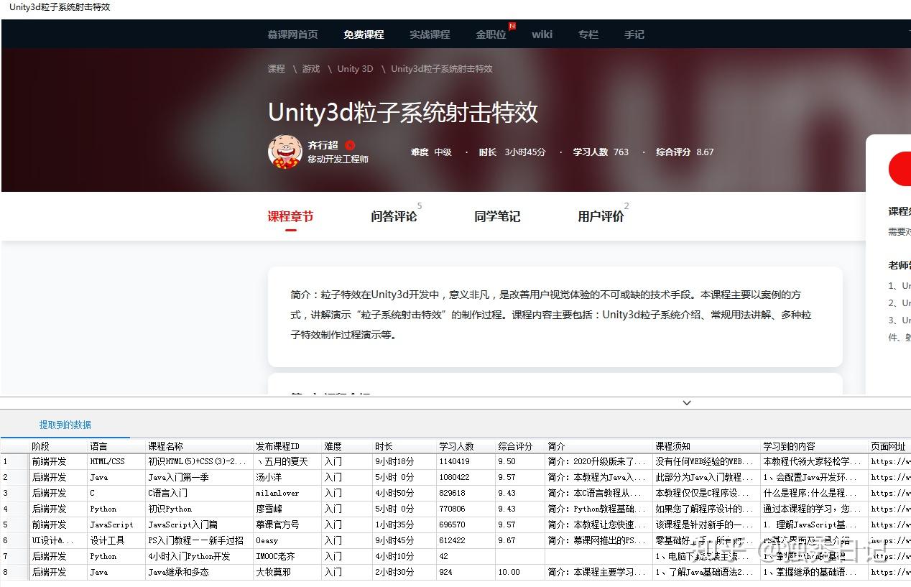Select 提取到的数据 tab

[65, 425]
